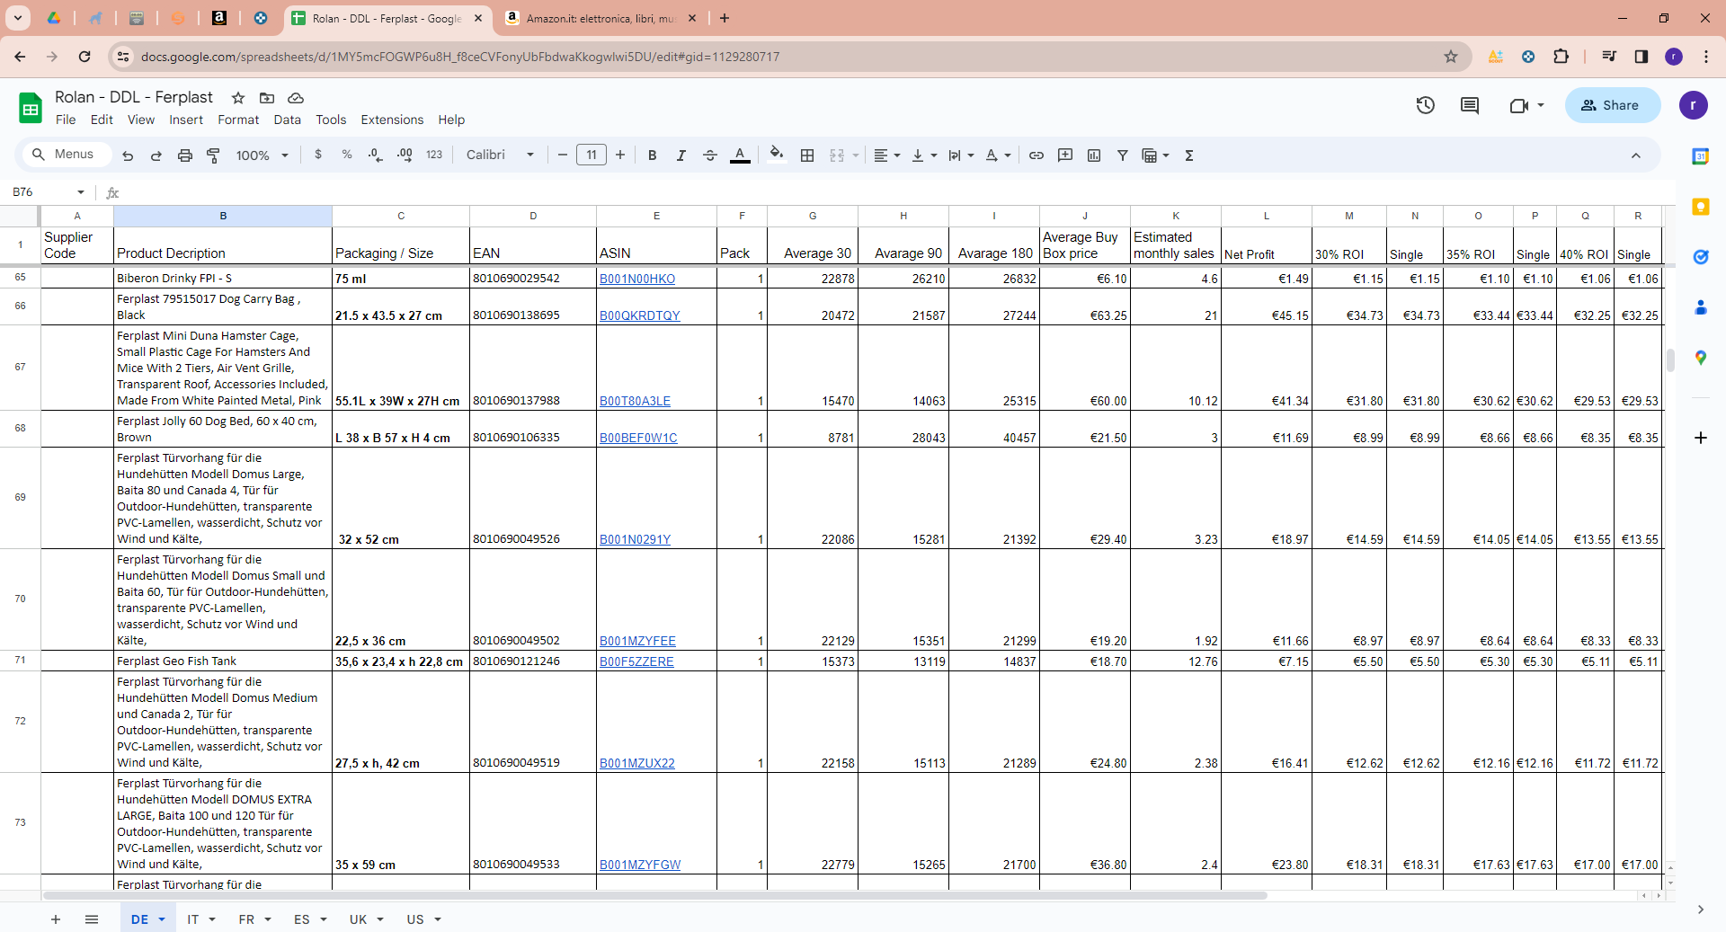1726x932 pixels.
Task: Open the Name box dropdown arrow
Action: coord(81,192)
